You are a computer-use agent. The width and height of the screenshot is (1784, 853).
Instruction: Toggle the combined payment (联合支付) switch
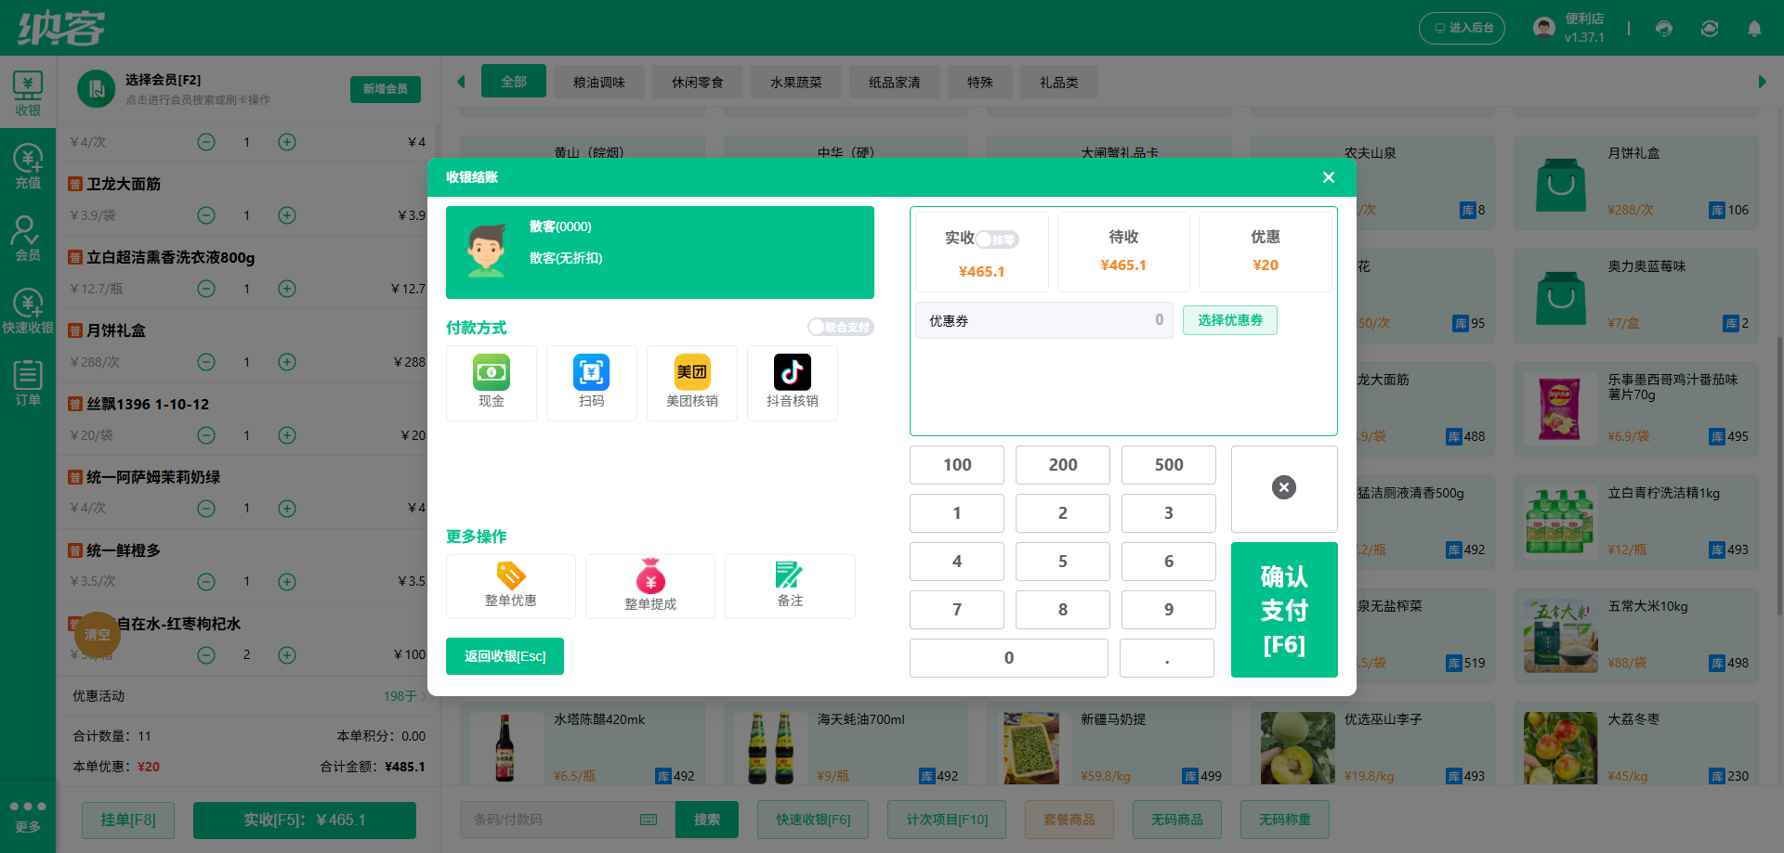(x=840, y=327)
